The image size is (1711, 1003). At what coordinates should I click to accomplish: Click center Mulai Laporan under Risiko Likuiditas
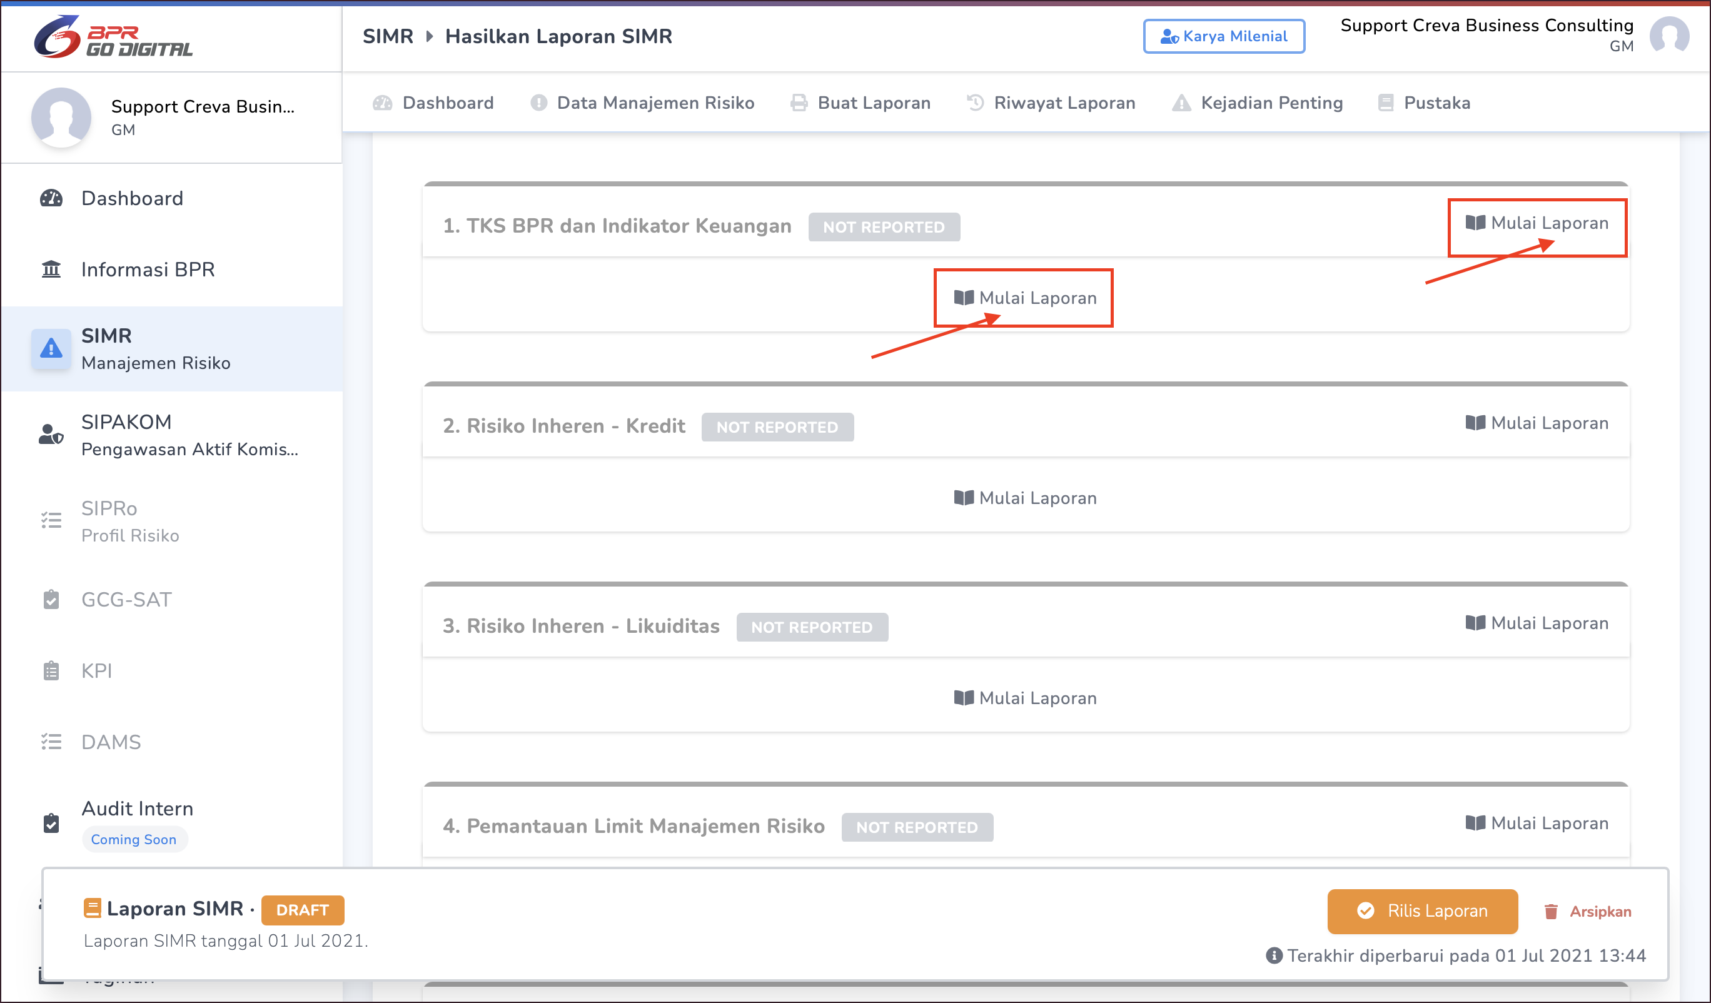(1025, 698)
